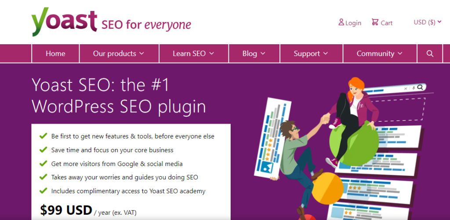The height and width of the screenshot is (220, 450).
Task: Open the search magnifier icon in navbar
Action: (430, 53)
